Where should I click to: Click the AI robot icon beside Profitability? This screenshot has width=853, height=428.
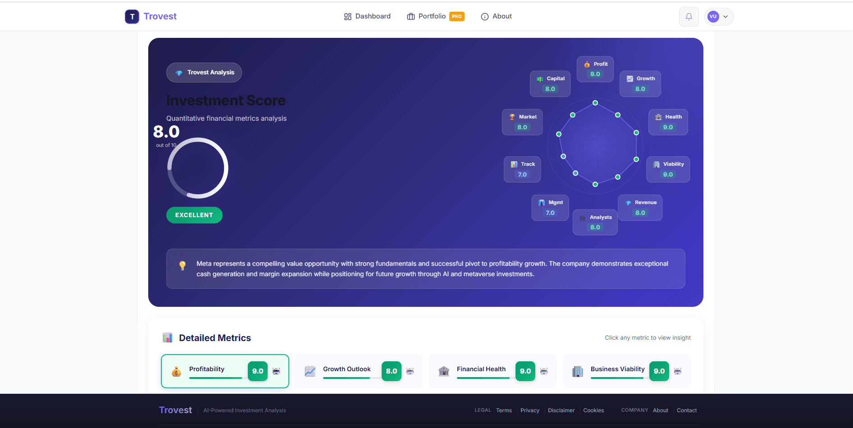click(x=275, y=371)
